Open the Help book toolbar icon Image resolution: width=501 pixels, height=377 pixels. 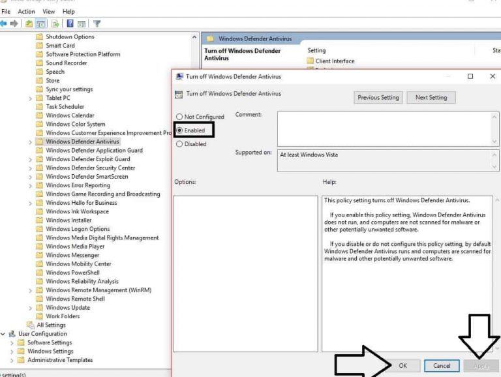[x=70, y=24]
